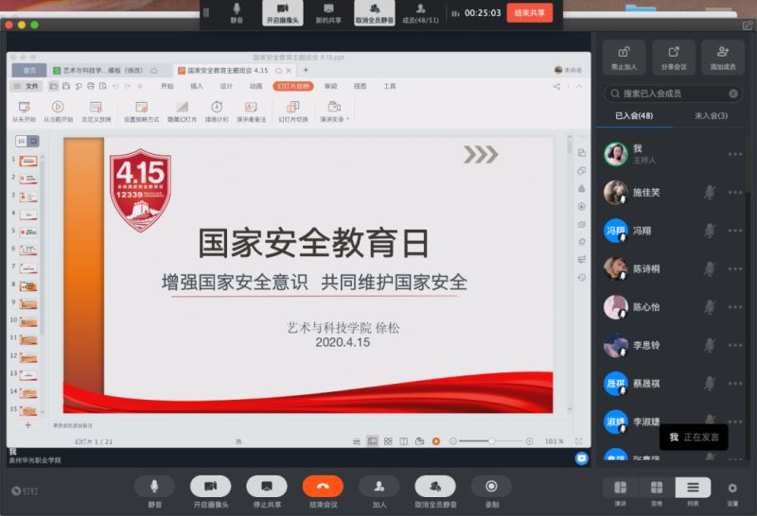757x516 pixels.
Task: Click 取消全员静音 in floating share toolbar
Action: click(x=375, y=12)
